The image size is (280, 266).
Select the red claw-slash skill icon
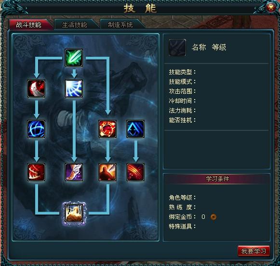(x=135, y=172)
